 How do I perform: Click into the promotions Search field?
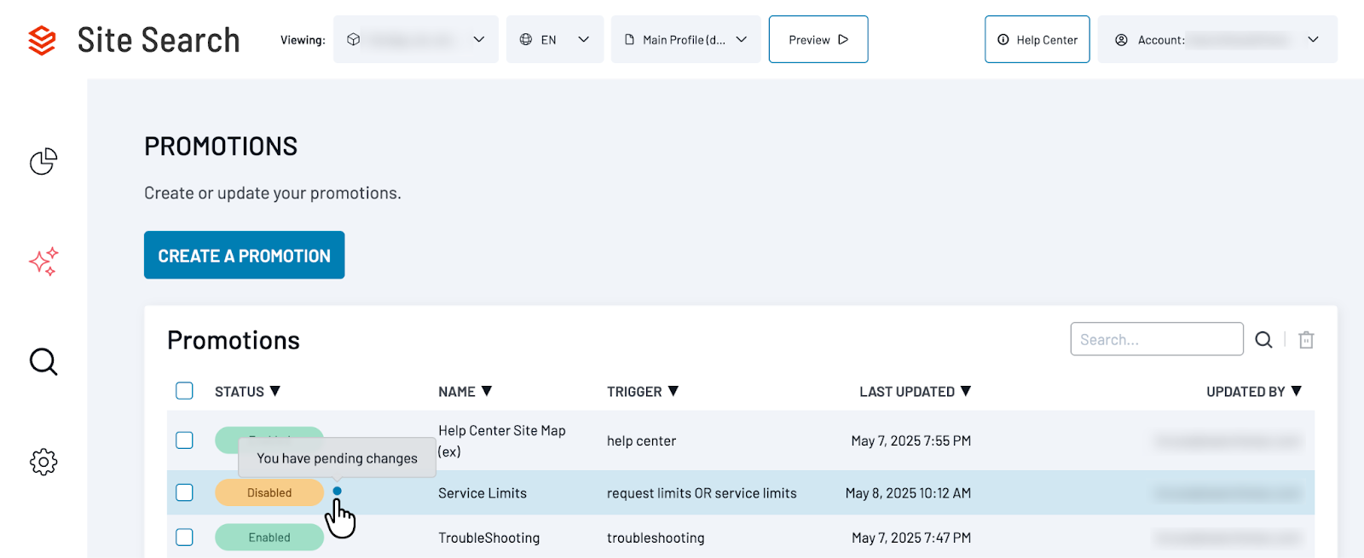point(1157,339)
